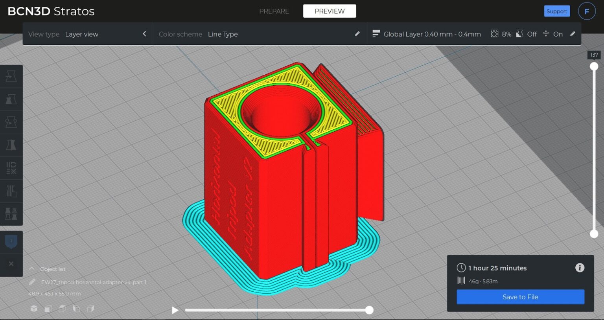Open print settings with the pencil edit icon
Viewport: 604px width, 320px height.
573,34
